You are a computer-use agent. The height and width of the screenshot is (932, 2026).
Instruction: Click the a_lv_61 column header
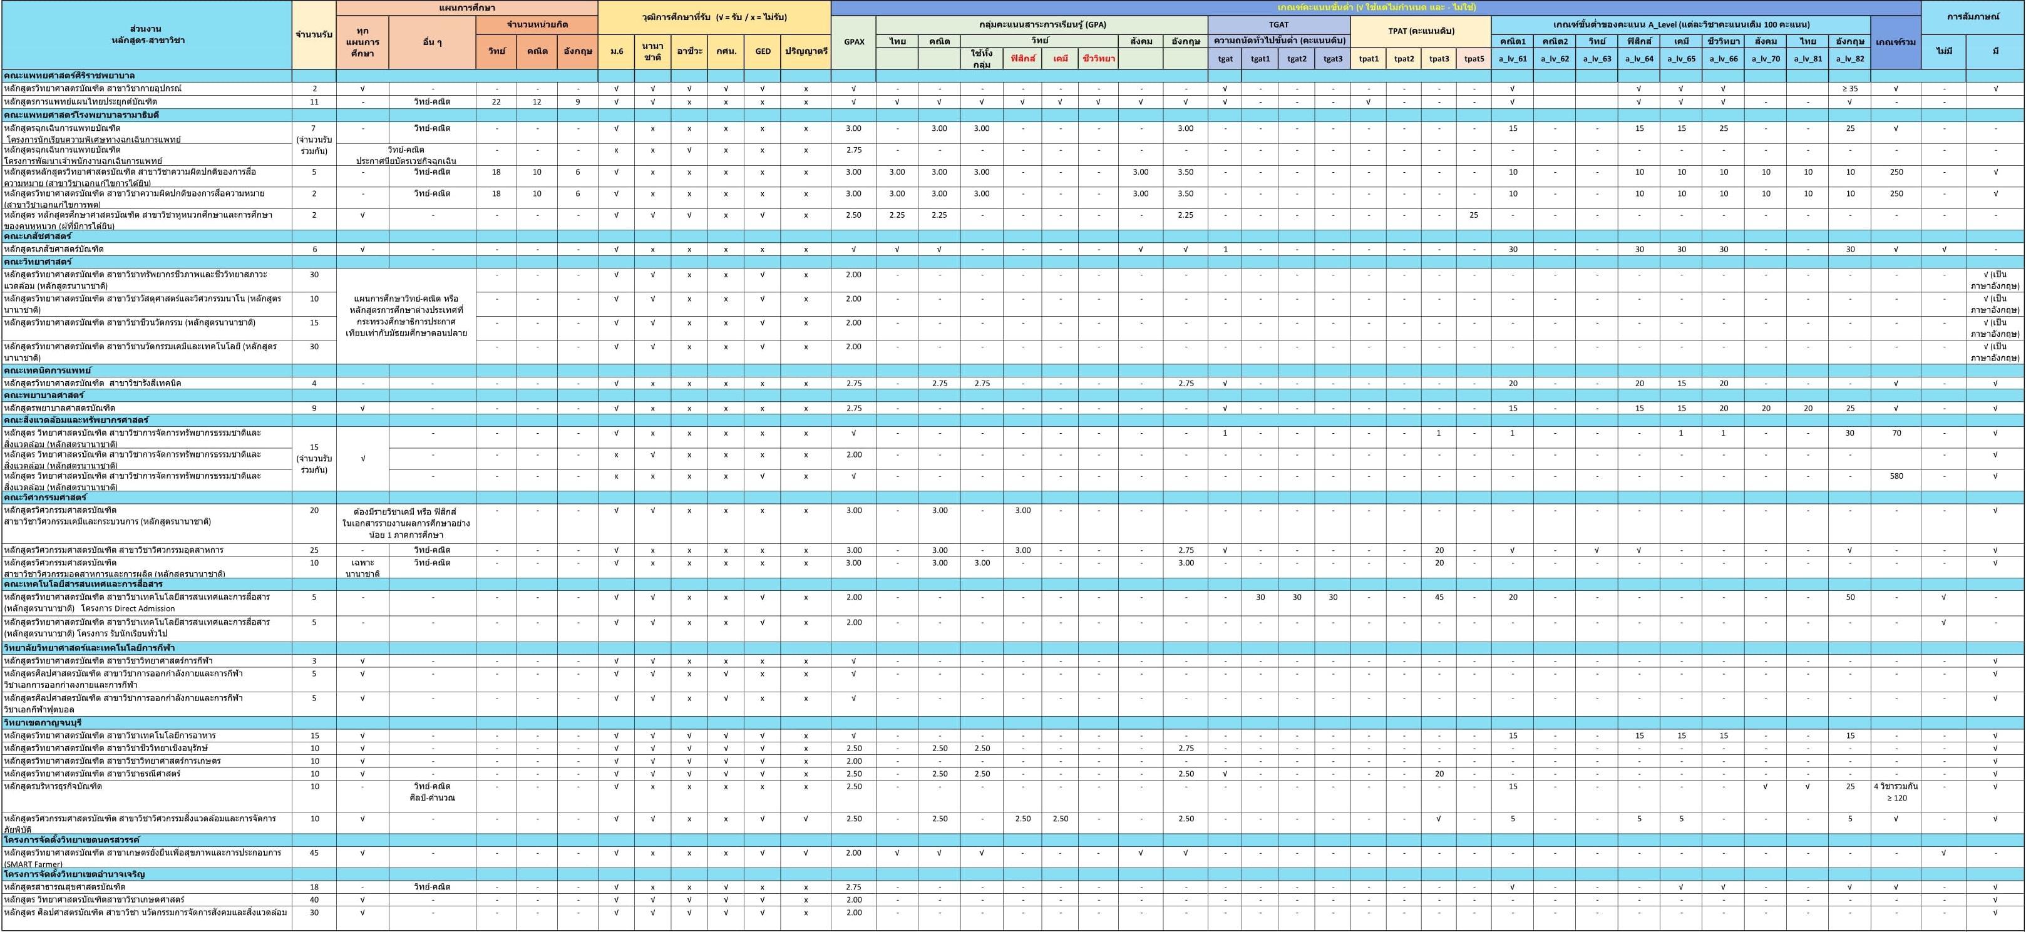[1511, 59]
